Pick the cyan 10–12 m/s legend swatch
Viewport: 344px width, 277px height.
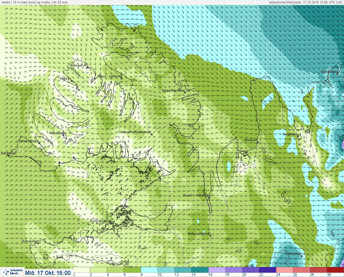(166, 270)
